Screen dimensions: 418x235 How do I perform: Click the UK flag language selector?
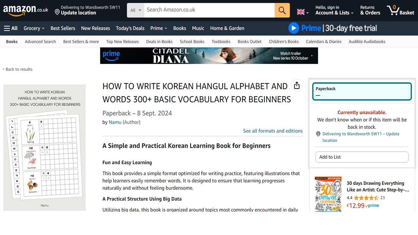pos(303,12)
